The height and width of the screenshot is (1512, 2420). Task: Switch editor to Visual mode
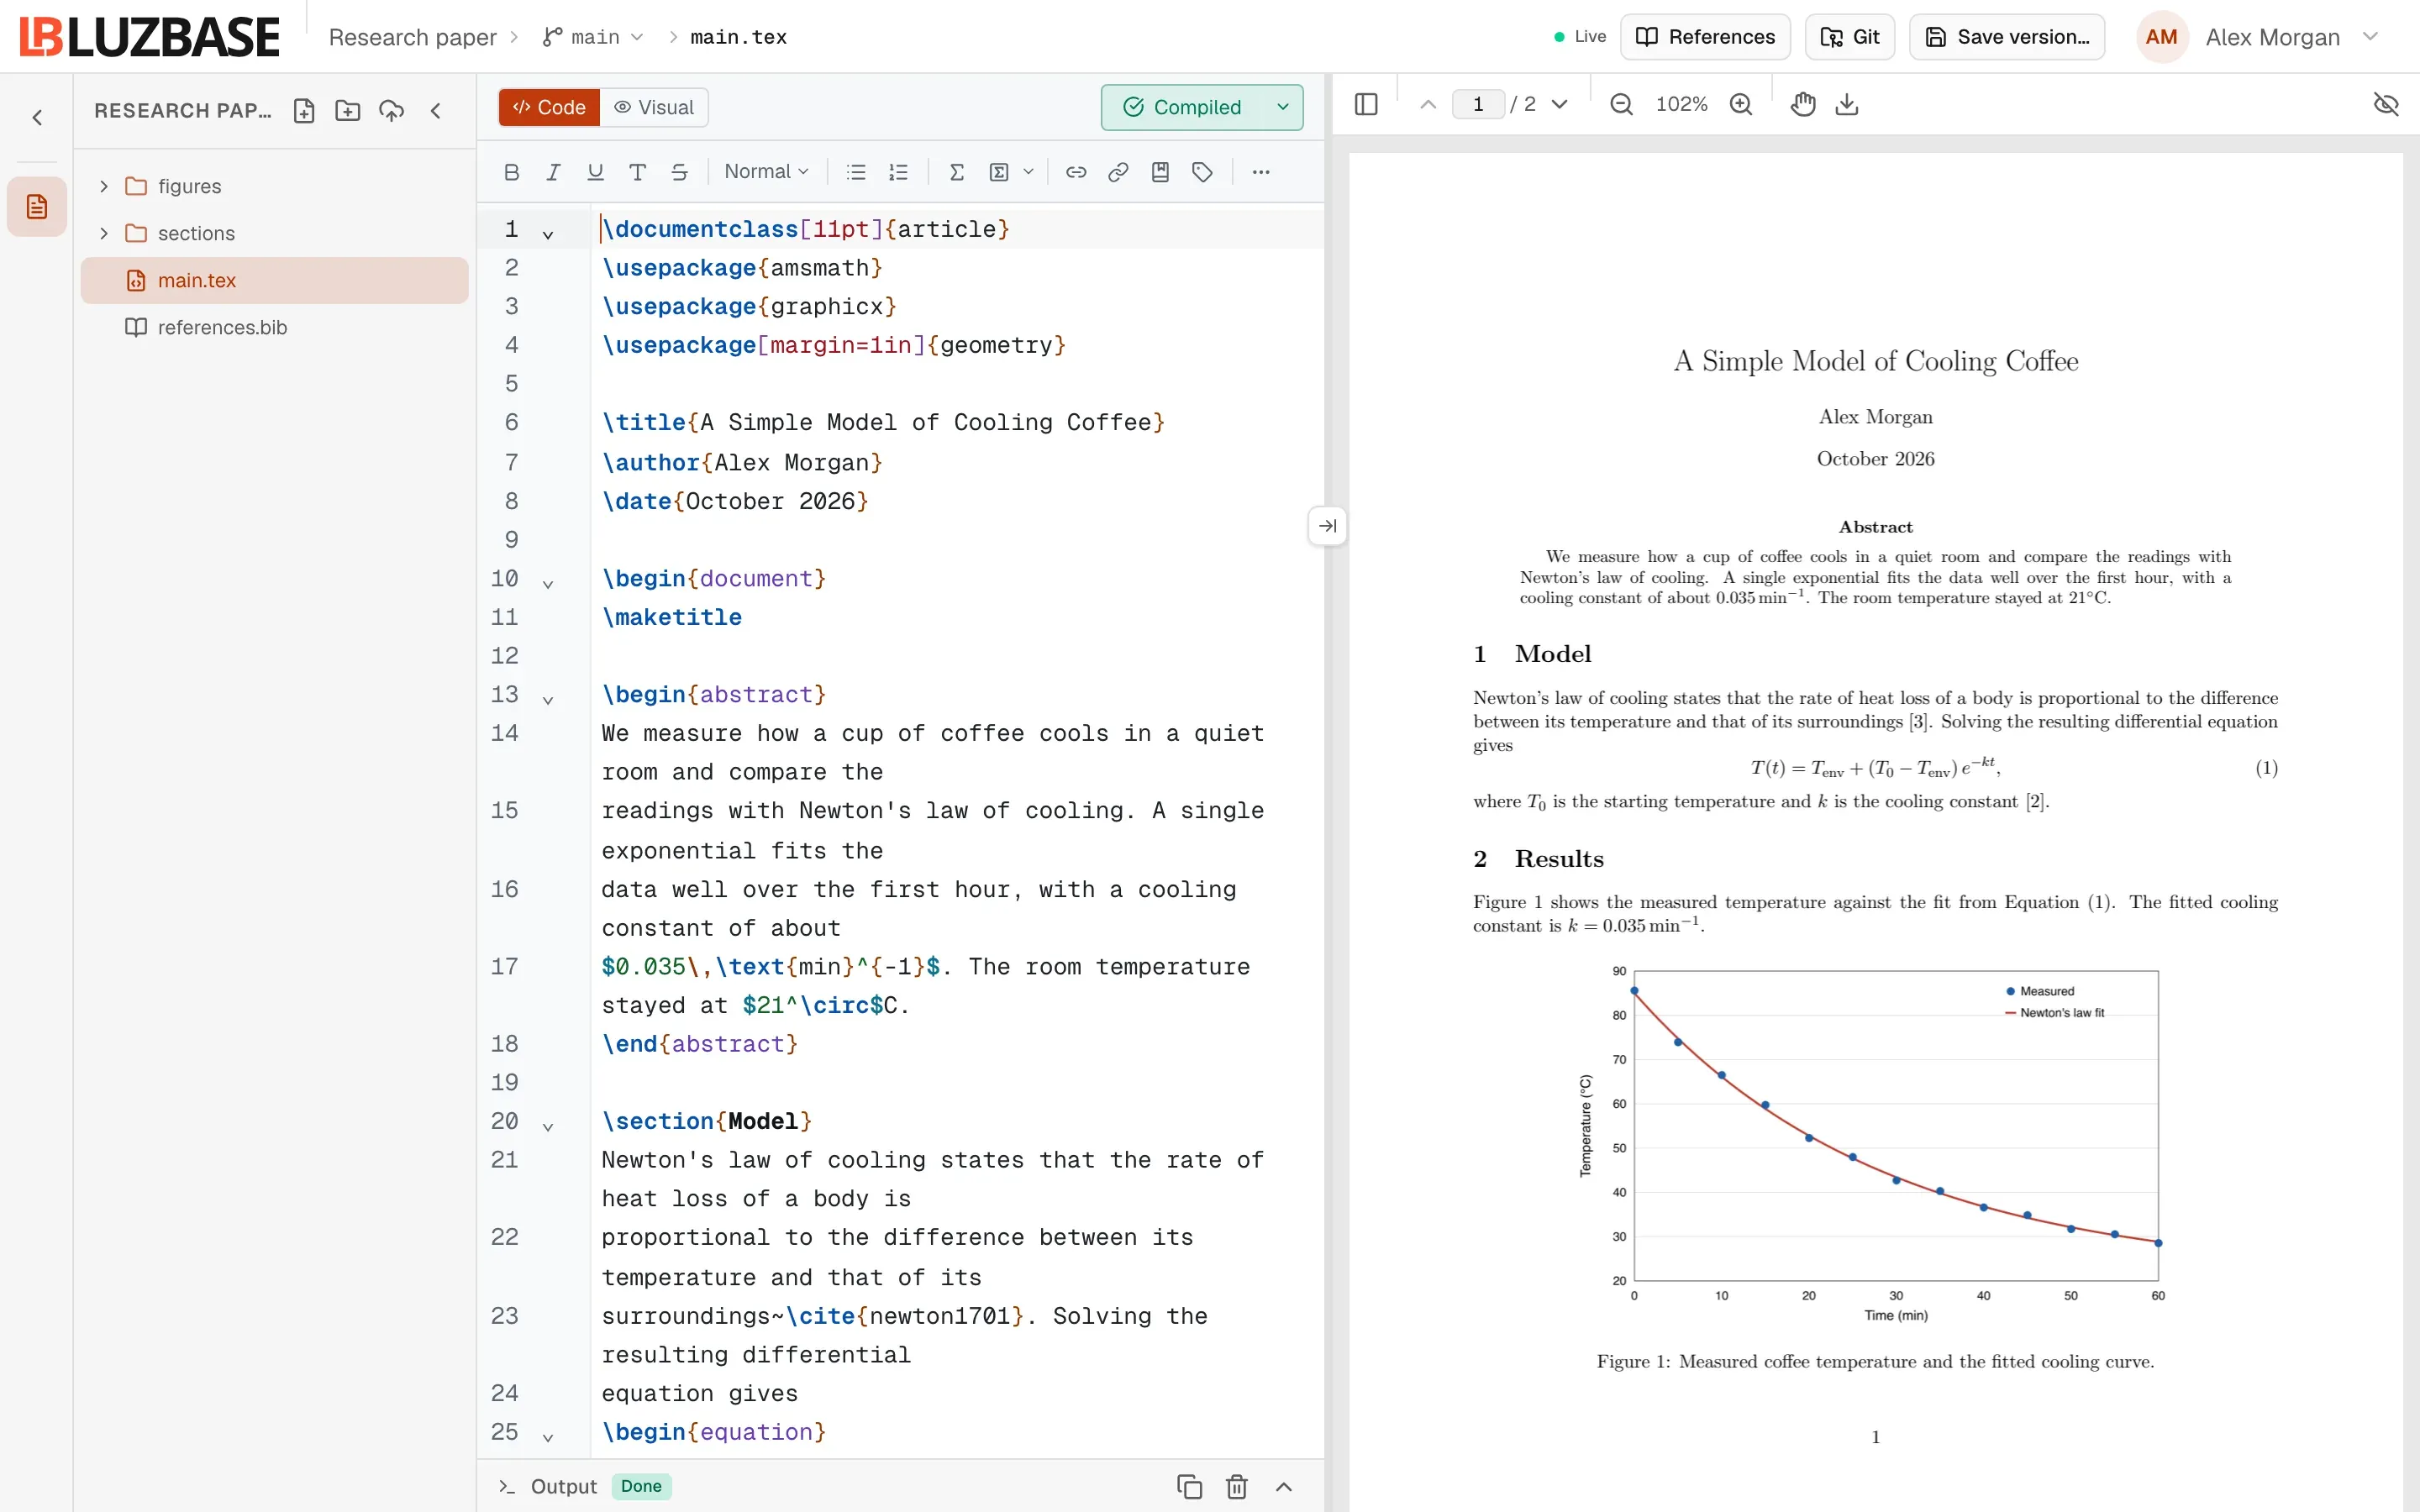pos(654,107)
